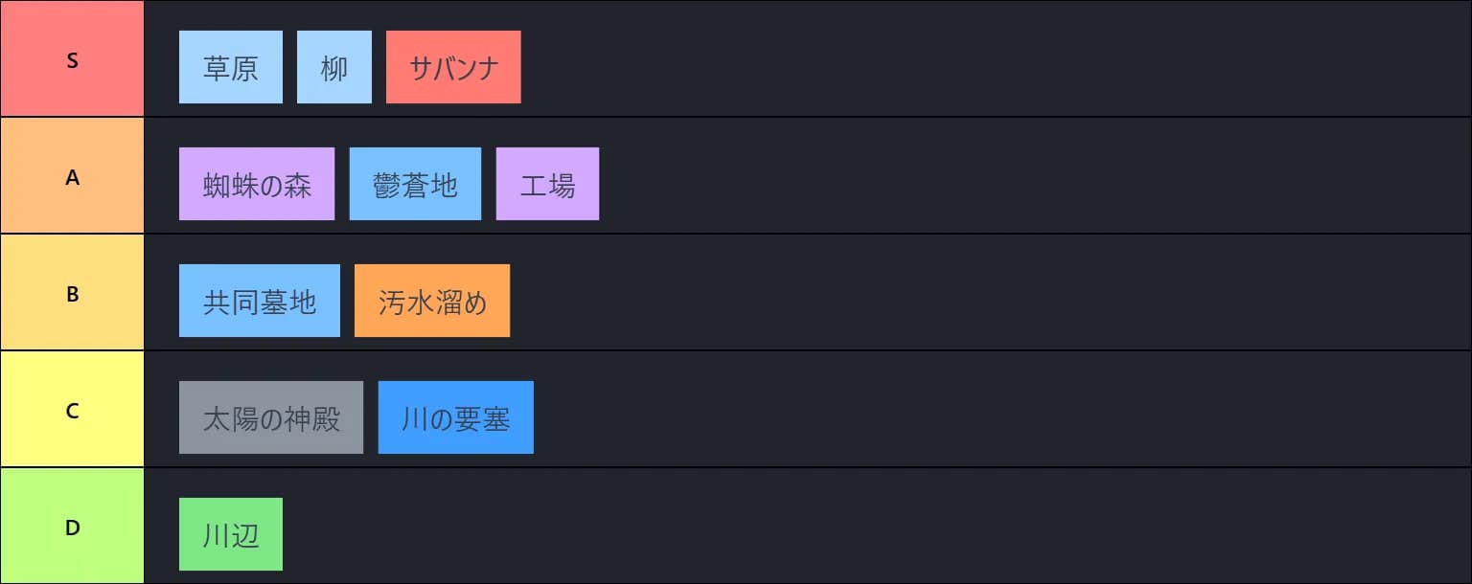Select the 柳 tile

point(334,67)
